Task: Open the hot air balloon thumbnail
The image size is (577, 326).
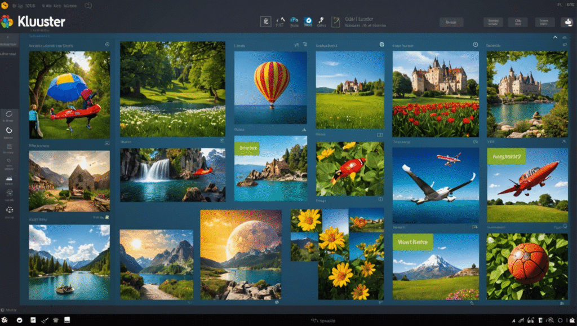Action: point(270,87)
